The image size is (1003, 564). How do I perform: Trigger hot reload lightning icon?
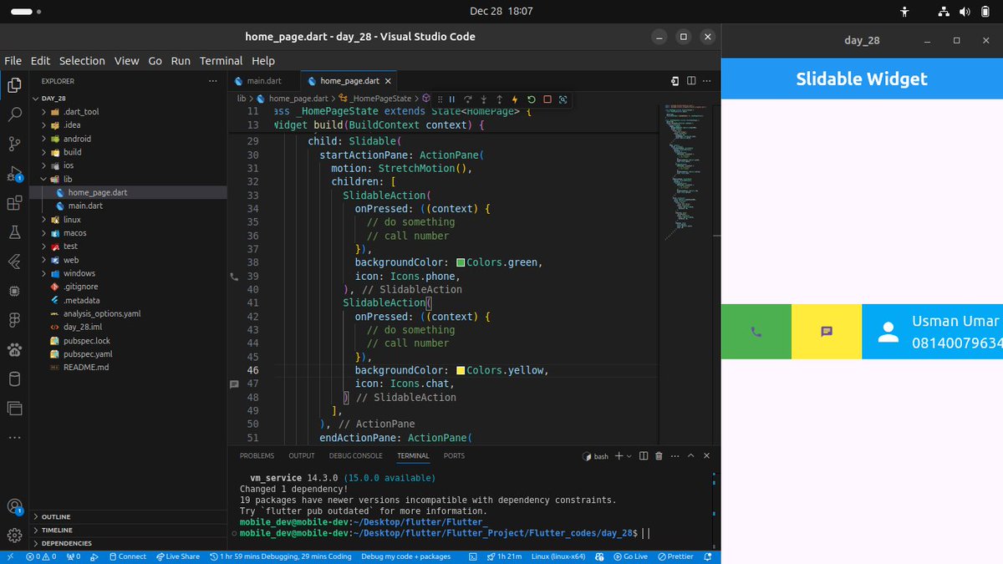516,99
